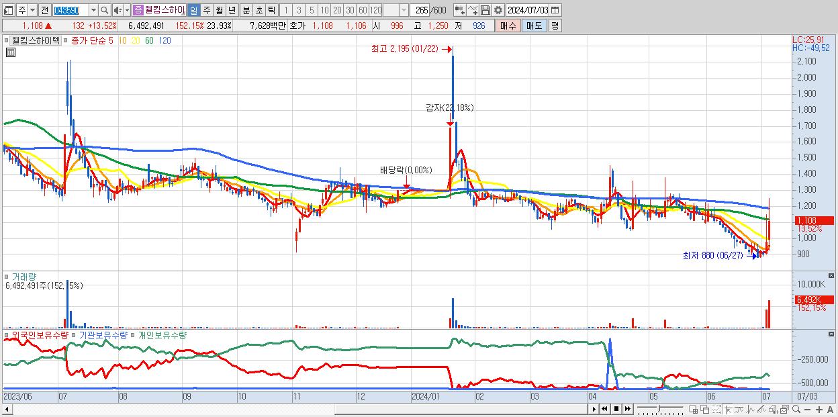
Task: Switch to second 초 chart
Action: pos(259,10)
